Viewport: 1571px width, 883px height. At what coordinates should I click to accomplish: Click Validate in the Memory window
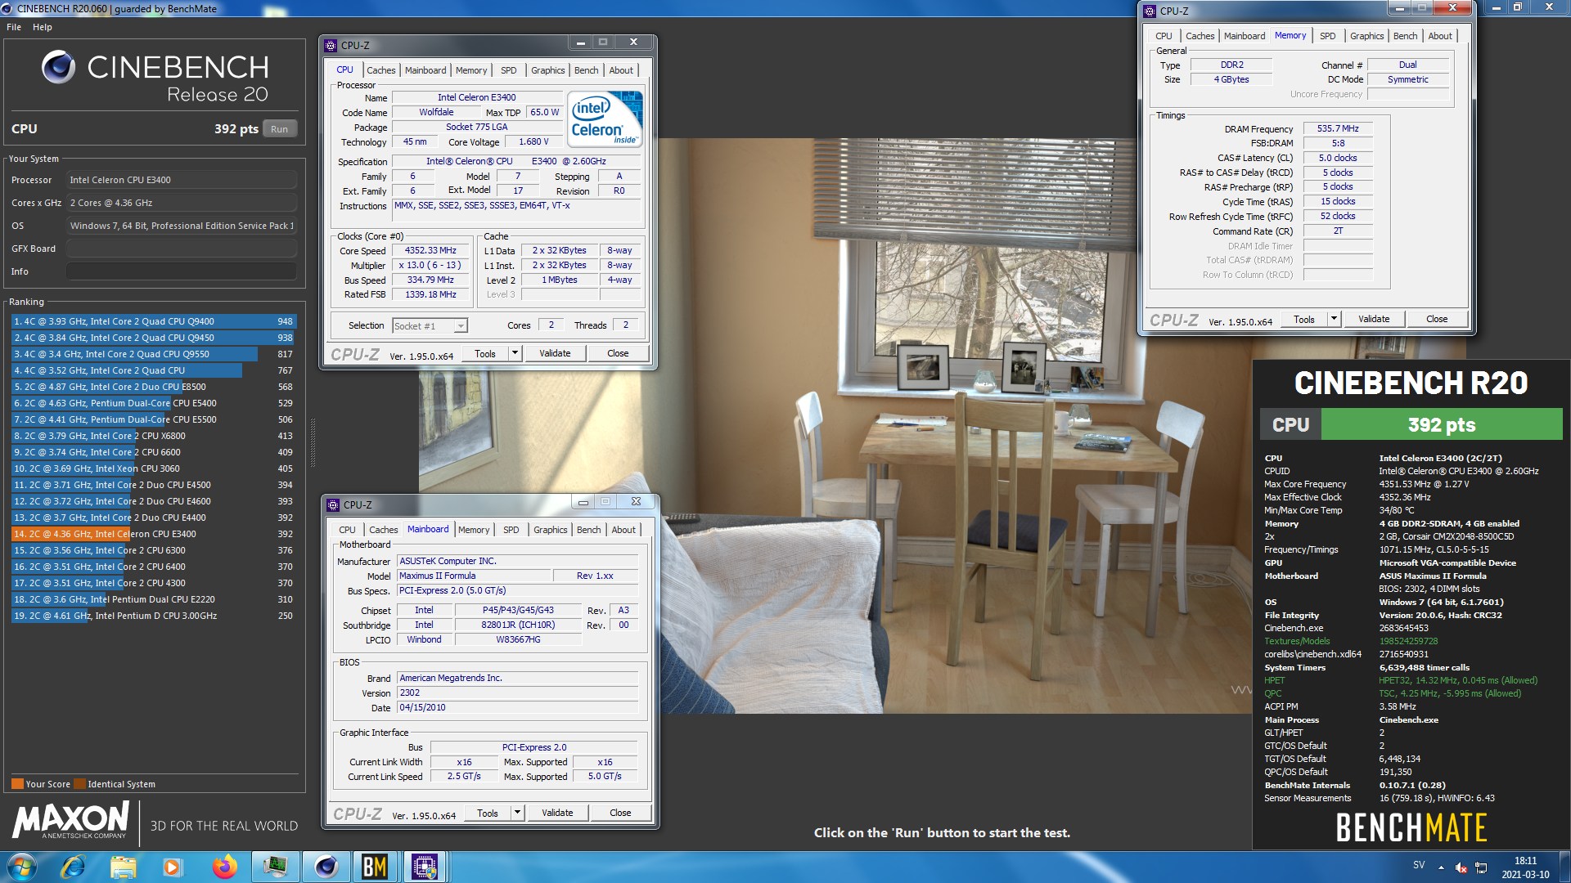click(x=1374, y=319)
